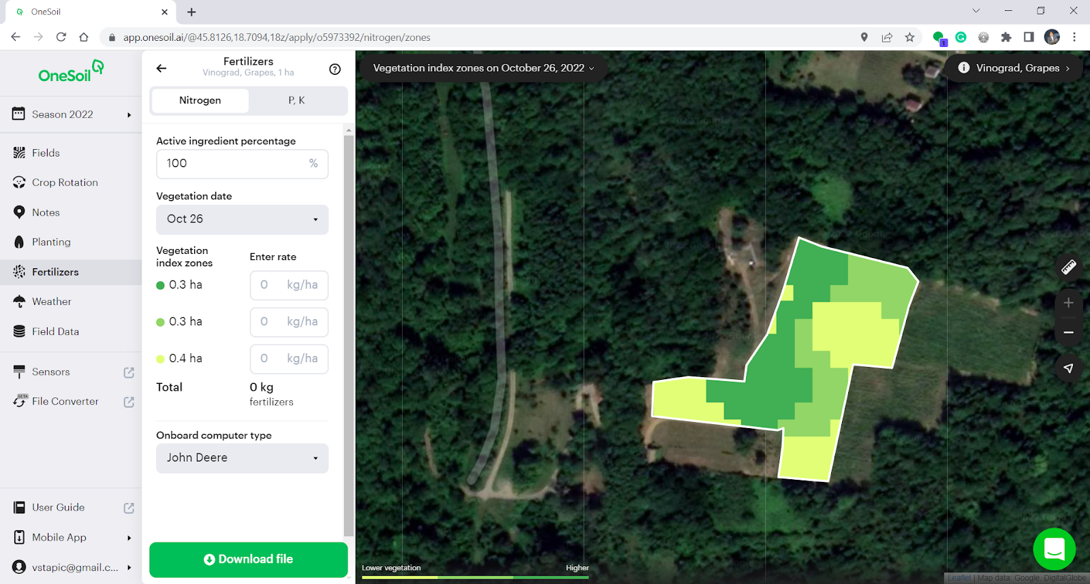
Task: Zoom out on the map
Action: (1068, 332)
